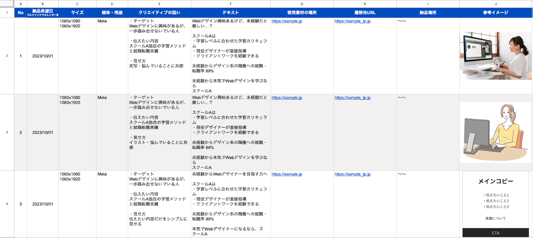The image size is (533, 238).
Task: Select the illustrated woman typing reference image
Action: [495, 132]
